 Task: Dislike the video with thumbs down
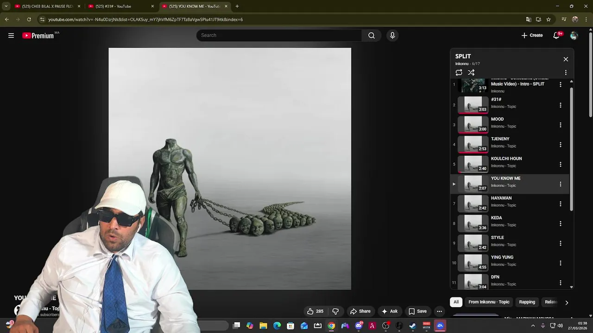[x=336, y=311]
